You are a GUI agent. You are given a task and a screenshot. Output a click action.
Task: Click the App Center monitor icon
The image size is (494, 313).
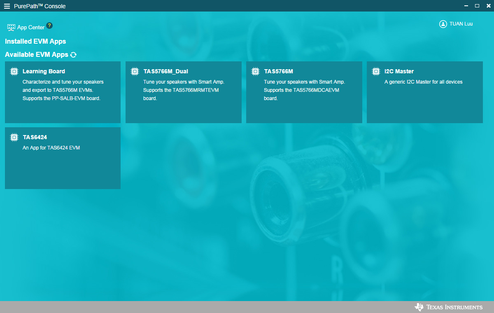point(11,28)
